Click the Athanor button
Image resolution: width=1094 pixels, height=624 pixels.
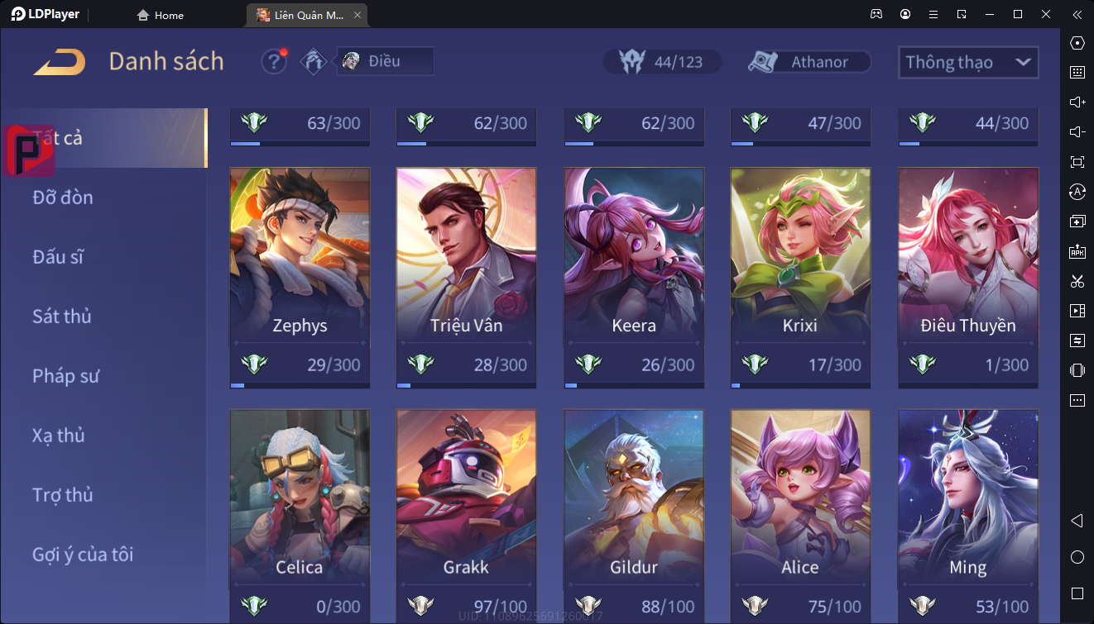809,62
